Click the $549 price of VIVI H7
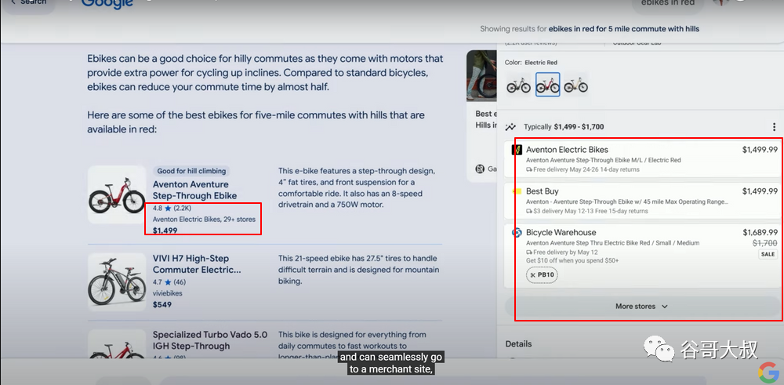Viewport: 784px width, 385px height. click(162, 304)
